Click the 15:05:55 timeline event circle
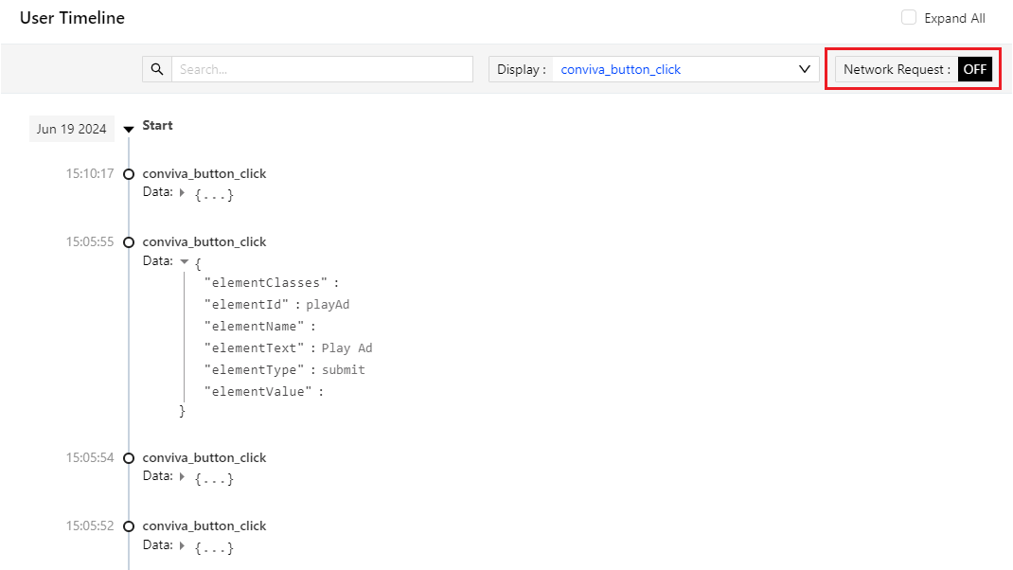The width and height of the screenshot is (1013, 570). pyautogui.click(x=129, y=242)
